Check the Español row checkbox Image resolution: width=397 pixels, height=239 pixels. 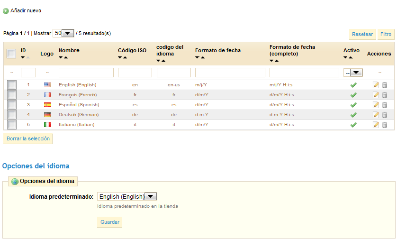pyautogui.click(x=12, y=105)
